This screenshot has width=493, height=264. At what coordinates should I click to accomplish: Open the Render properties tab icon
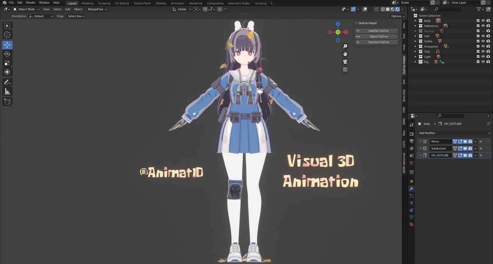412,133
